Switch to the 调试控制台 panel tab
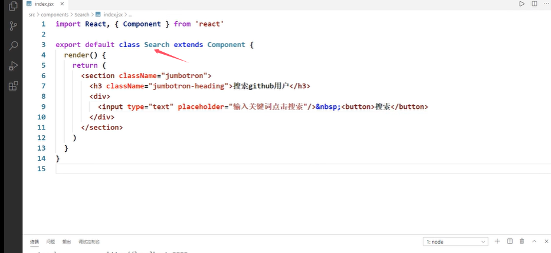This screenshot has height=253, width=551. (x=89, y=242)
